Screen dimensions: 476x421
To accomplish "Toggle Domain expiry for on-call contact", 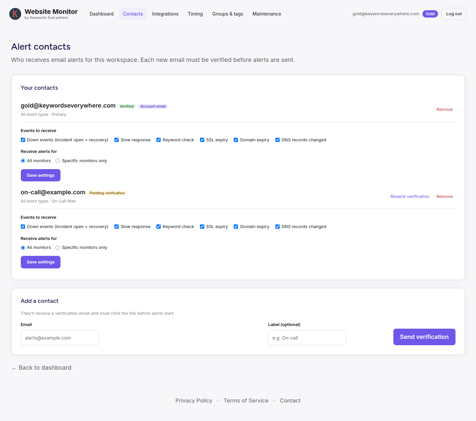I will (236, 227).
